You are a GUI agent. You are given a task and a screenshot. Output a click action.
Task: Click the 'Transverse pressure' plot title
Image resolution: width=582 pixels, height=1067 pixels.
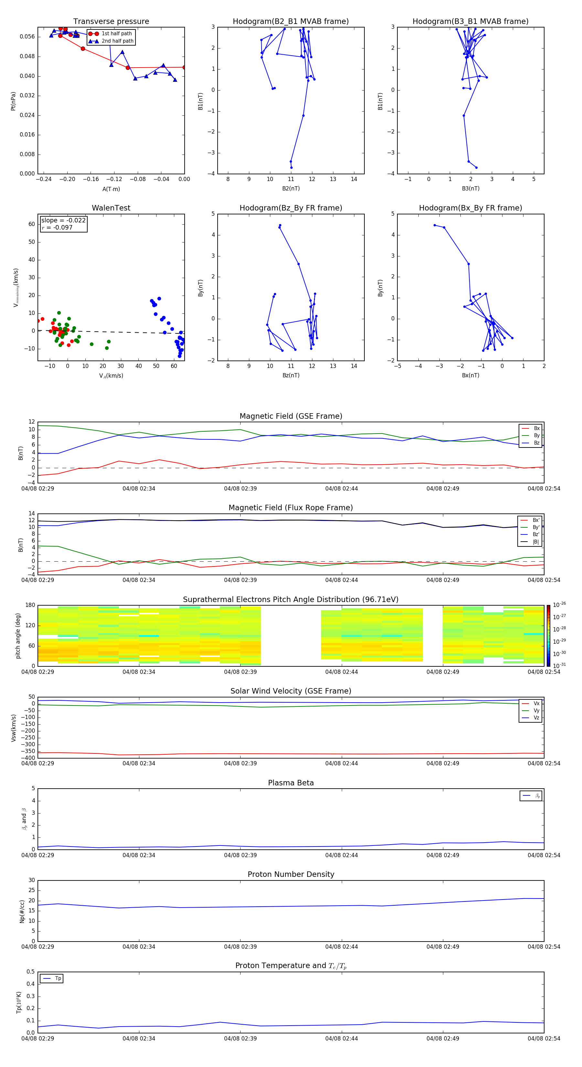pyautogui.click(x=111, y=22)
